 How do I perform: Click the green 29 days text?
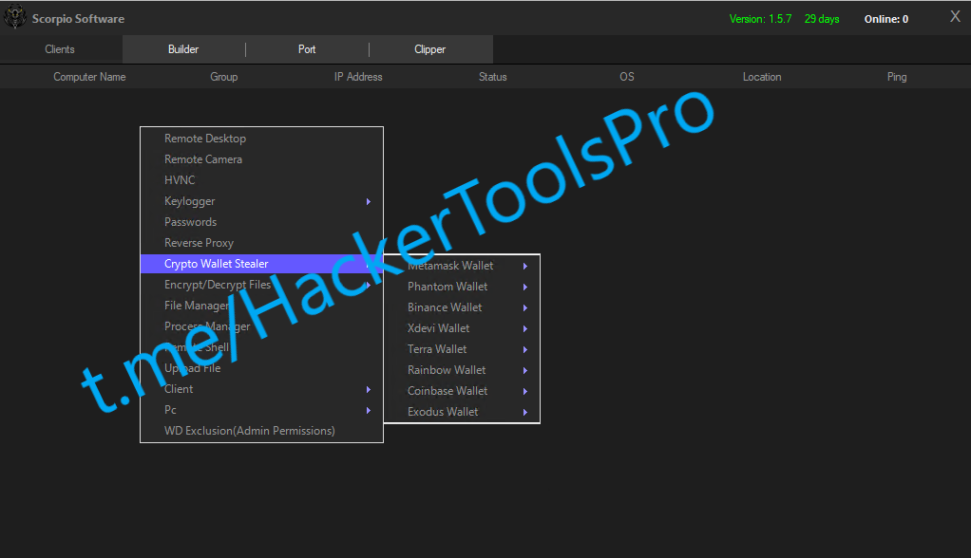click(822, 19)
